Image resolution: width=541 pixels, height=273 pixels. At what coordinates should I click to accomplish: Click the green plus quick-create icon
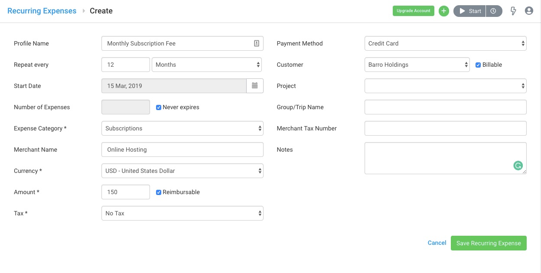(444, 11)
